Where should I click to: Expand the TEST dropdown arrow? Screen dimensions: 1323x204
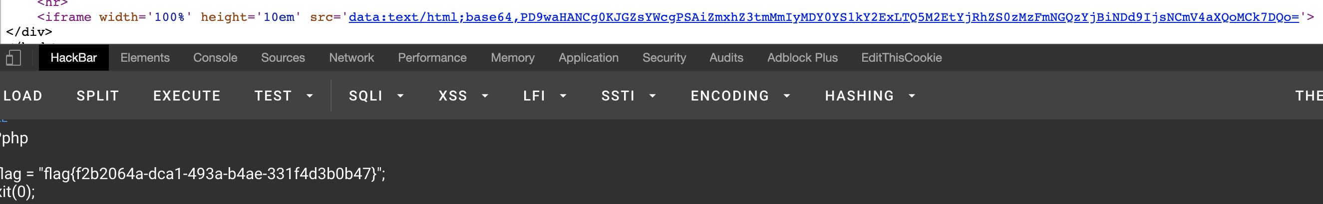[x=310, y=96]
